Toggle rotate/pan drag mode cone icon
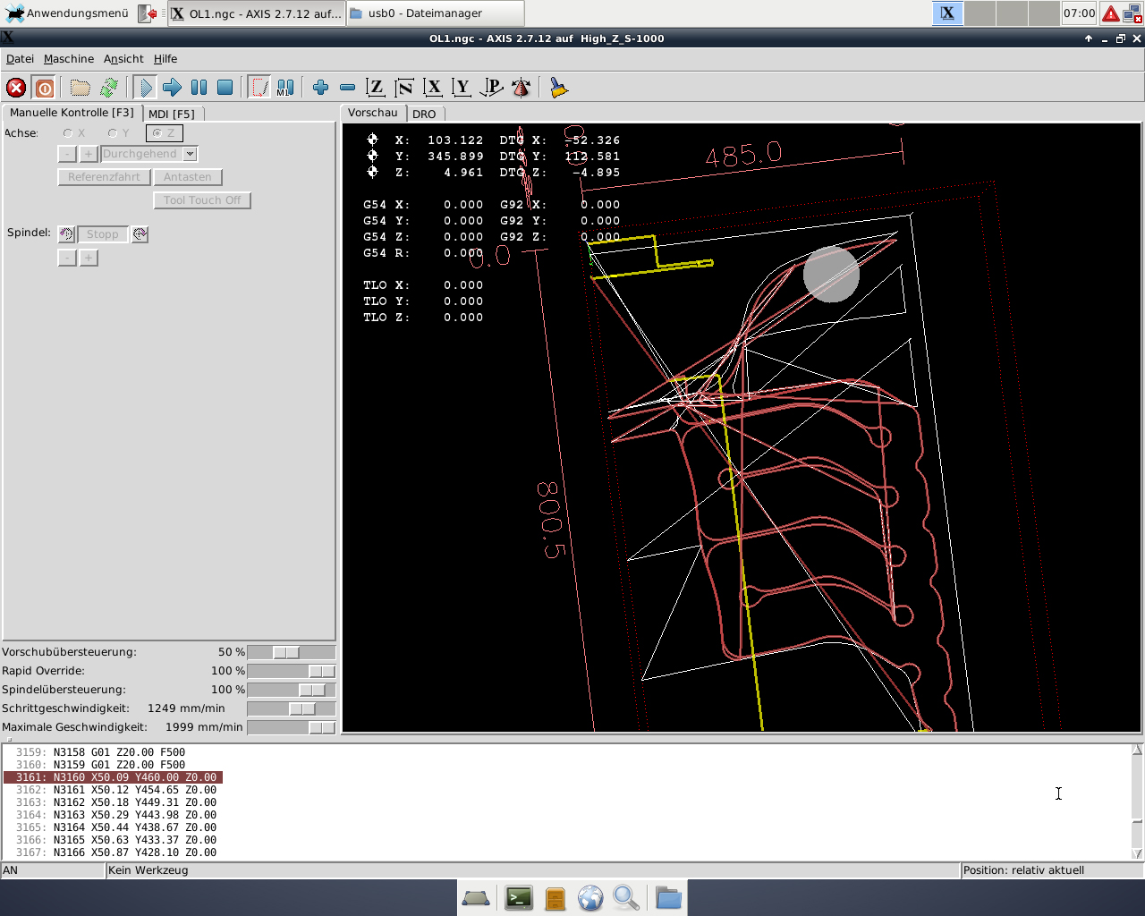Viewport: 1145px width, 916px height. [521, 88]
